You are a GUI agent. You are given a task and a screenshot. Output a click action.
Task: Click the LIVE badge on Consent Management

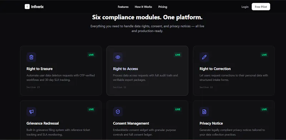(x=178, y=109)
